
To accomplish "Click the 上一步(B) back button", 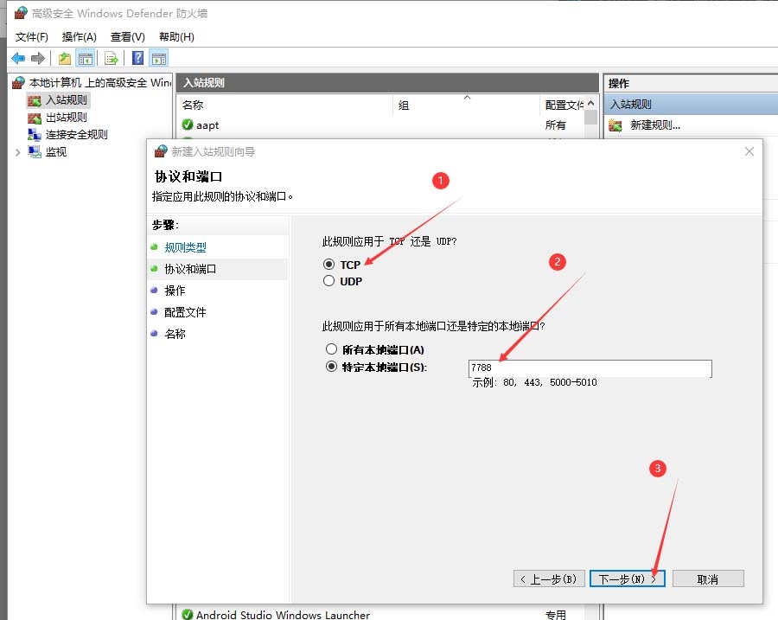I will pyautogui.click(x=549, y=578).
